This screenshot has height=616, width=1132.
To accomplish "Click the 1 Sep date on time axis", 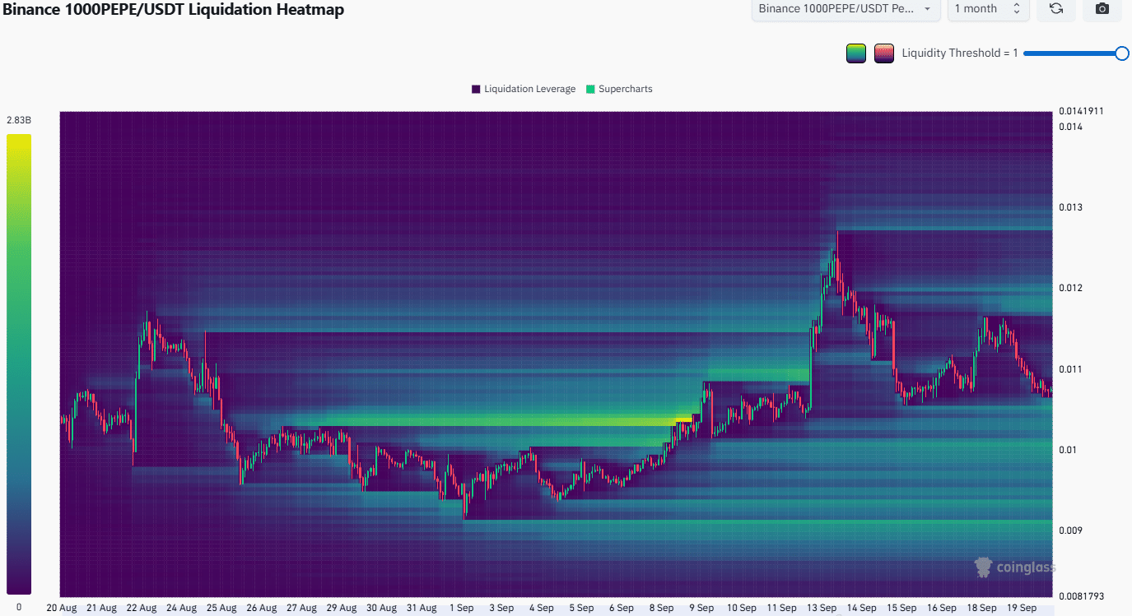I will pos(461,608).
